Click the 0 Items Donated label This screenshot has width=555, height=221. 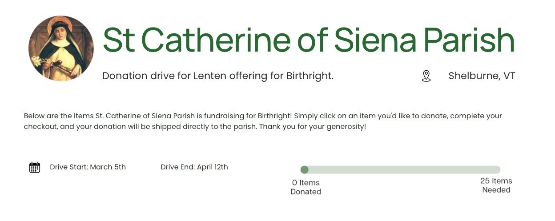tap(306, 187)
